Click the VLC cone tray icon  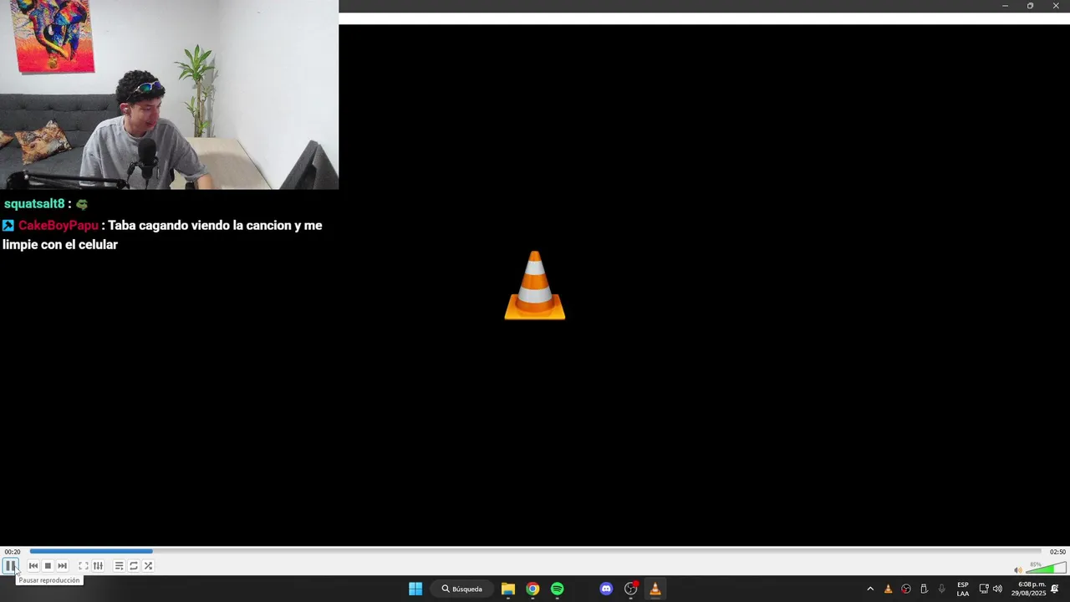click(888, 589)
